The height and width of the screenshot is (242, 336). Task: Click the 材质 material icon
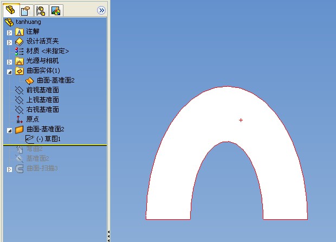point(19,51)
